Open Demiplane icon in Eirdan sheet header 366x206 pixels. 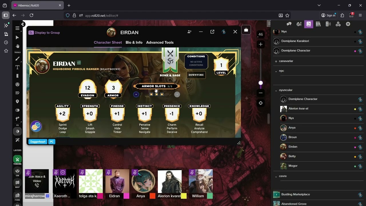tap(224, 32)
